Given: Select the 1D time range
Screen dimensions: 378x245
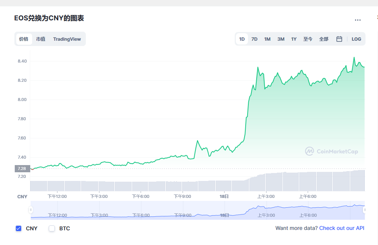Looking at the screenshot, I should click(242, 39).
